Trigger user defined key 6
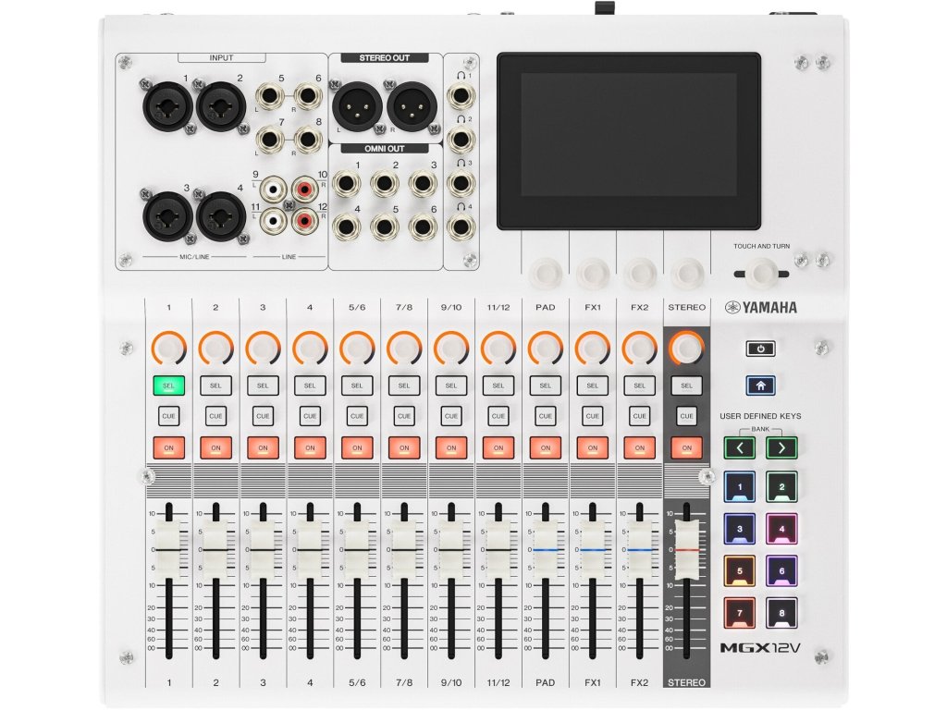Image resolution: width=947 pixels, height=710 pixels. coord(781,571)
